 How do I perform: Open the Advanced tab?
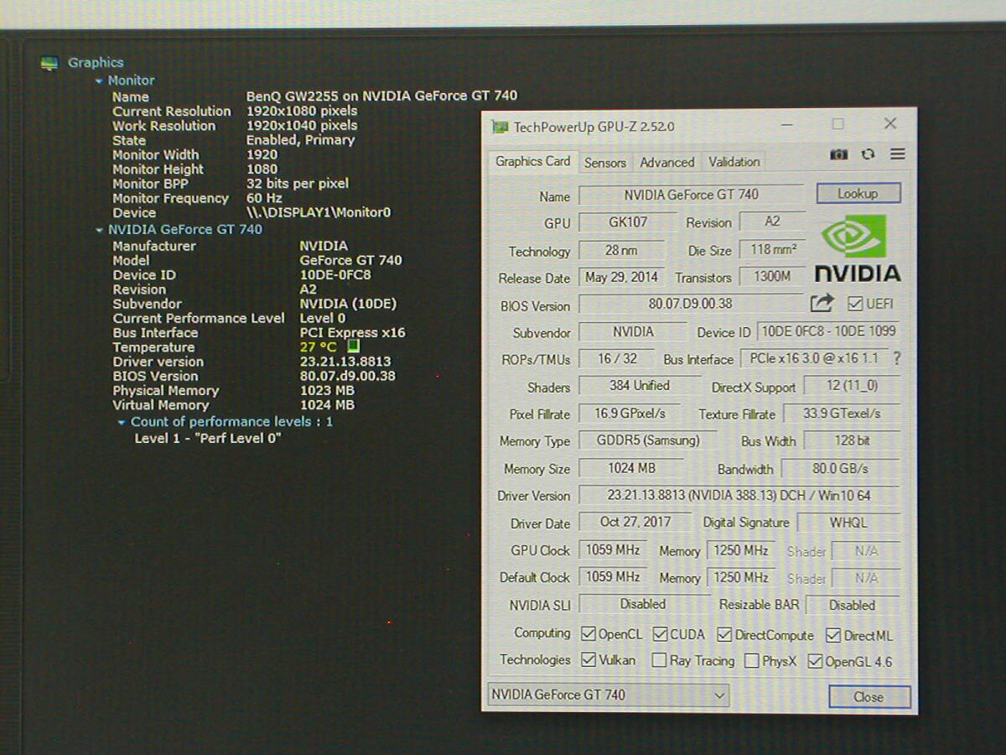667,162
